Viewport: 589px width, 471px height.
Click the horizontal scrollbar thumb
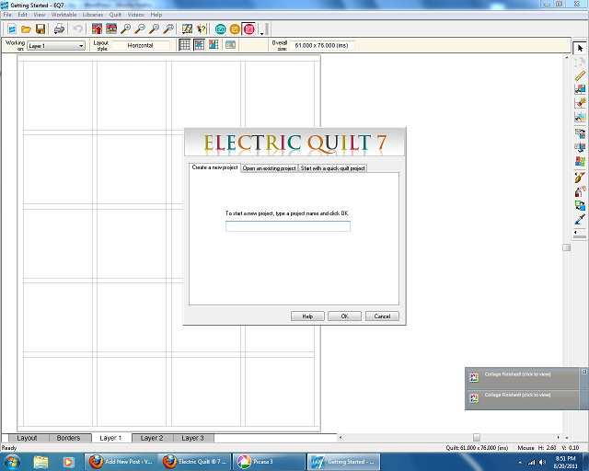click(477, 437)
